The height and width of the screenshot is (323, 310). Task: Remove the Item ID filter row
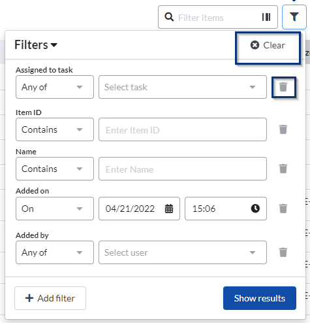point(283,129)
